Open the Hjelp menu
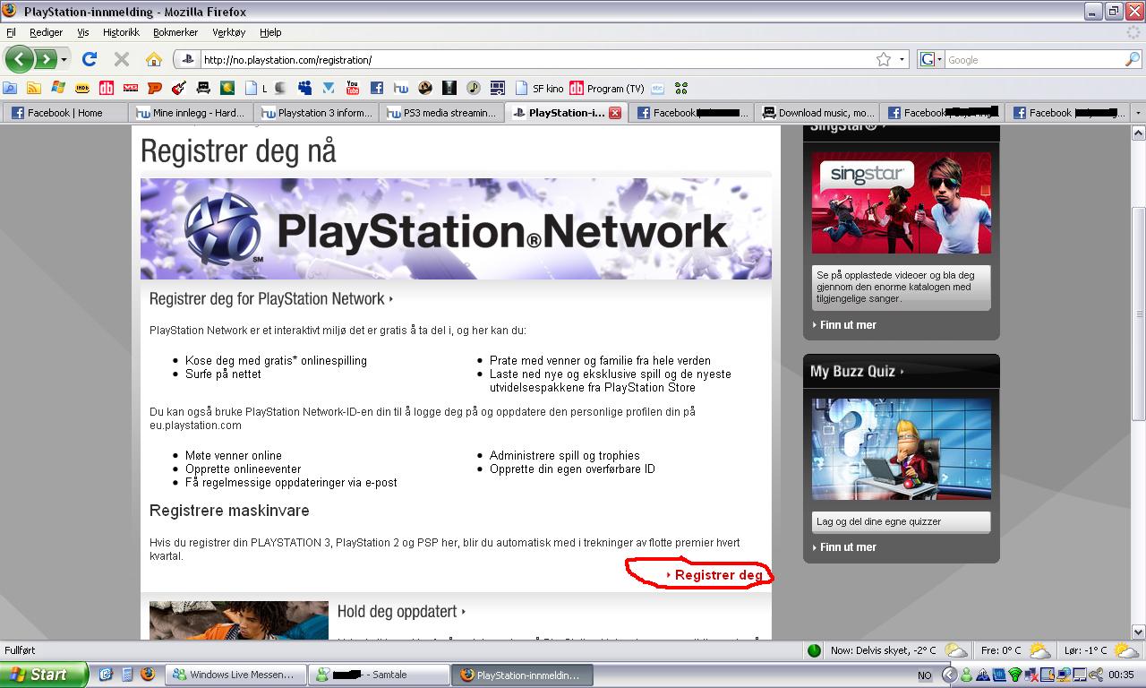 point(270,32)
